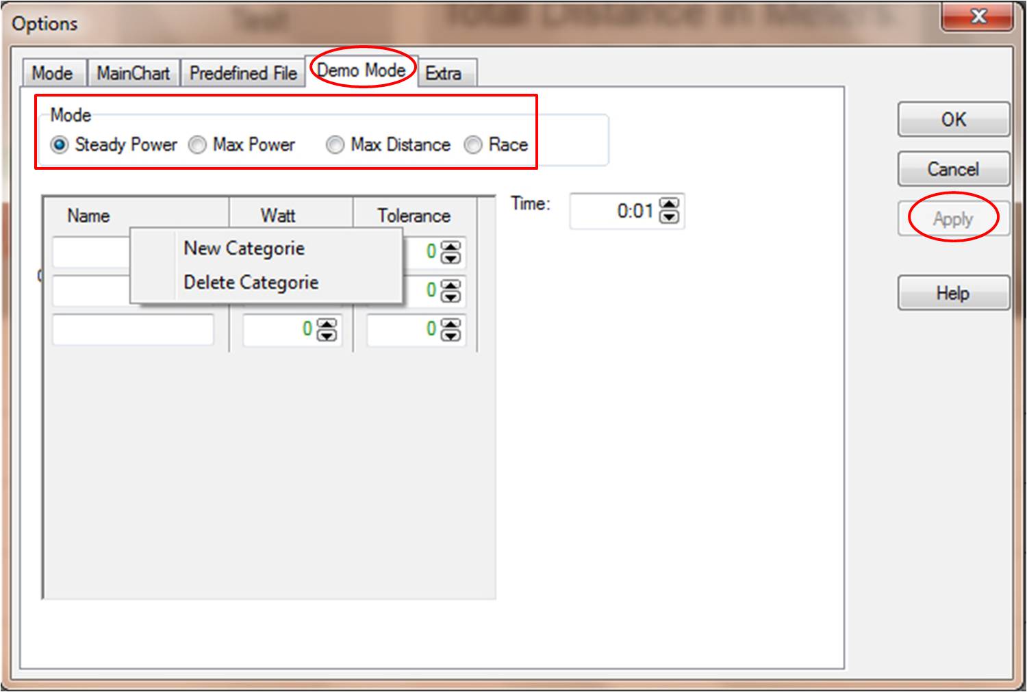This screenshot has height=692, width=1027.
Task: Open Help for the Options dialog
Action: pyautogui.click(x=953, y=294)
